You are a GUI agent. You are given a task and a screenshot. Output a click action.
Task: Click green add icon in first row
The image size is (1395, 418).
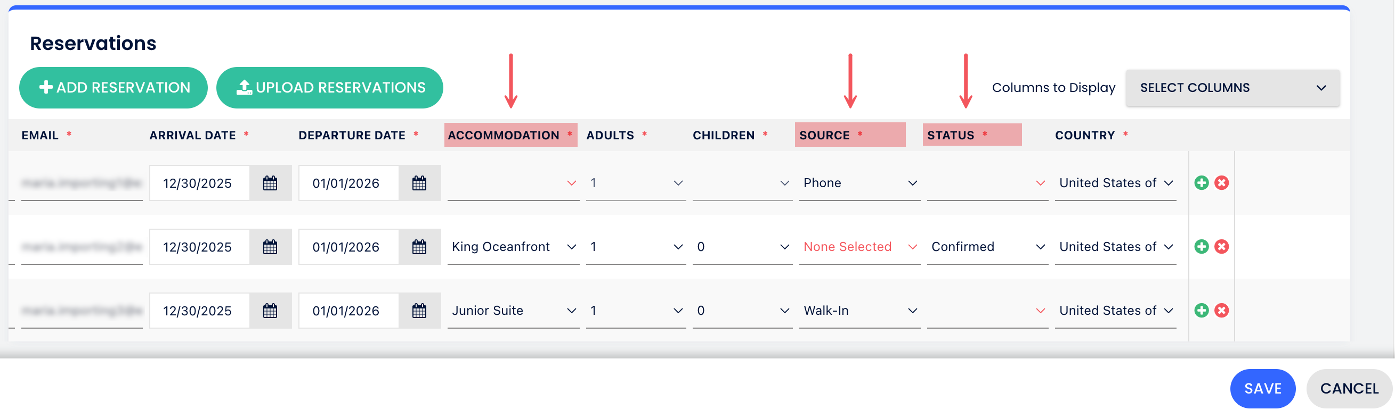1201,183
